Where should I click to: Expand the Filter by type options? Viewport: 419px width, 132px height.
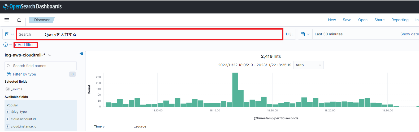click(x=21, y=74)
